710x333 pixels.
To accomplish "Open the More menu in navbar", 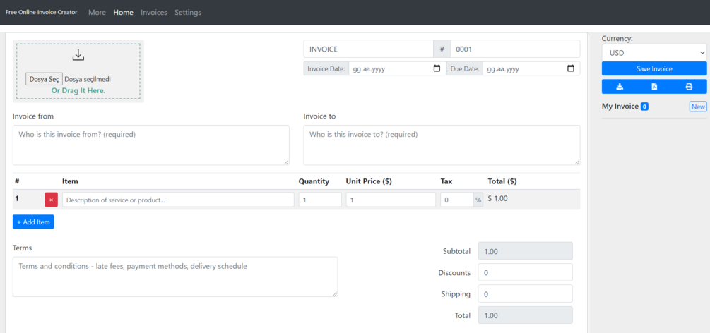I will 97,13.
